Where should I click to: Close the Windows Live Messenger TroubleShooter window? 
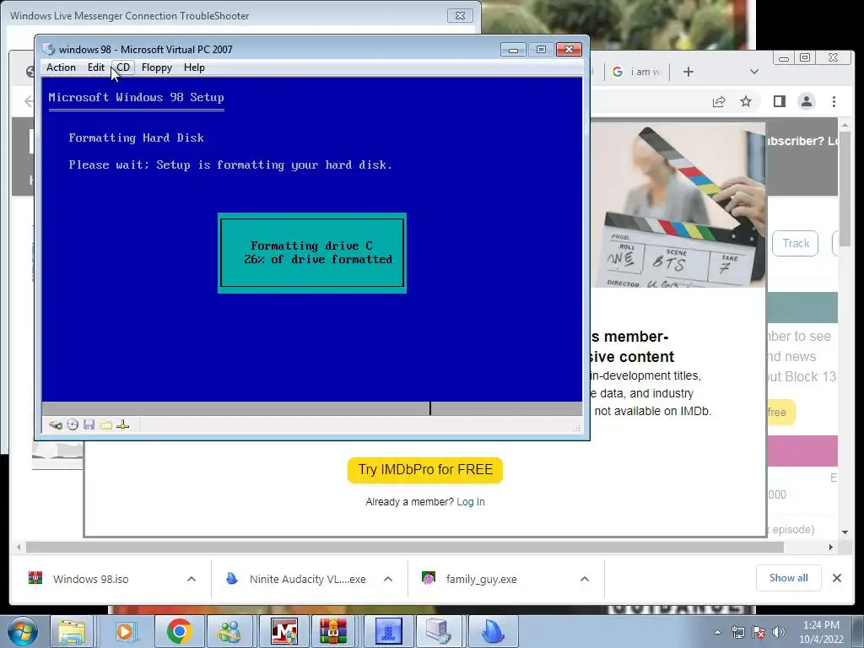[460, 15]
